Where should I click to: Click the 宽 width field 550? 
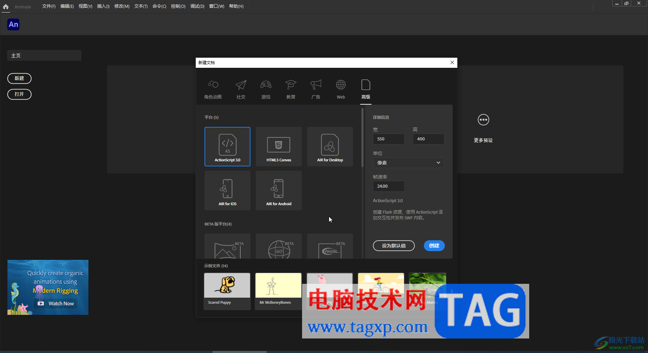point(388,139)
